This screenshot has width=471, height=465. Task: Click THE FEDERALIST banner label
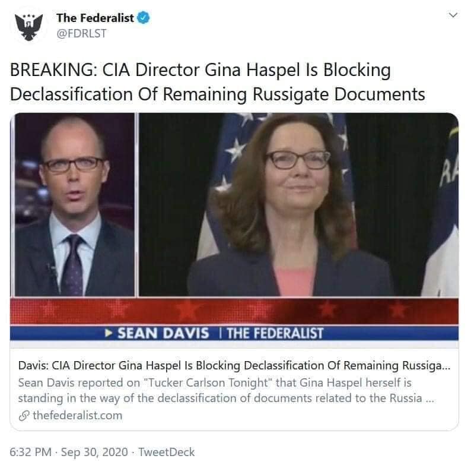(275, 333)
